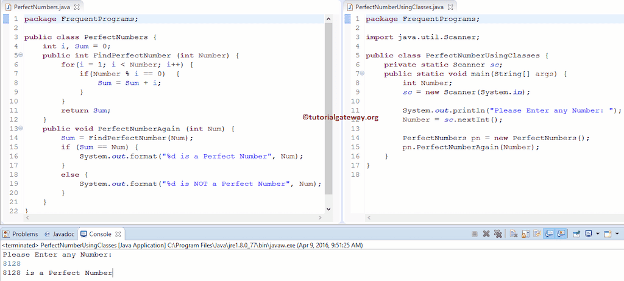Open the Javadoc view tab
The height and width of the screenshot is (281, 624).
point(58,234)
